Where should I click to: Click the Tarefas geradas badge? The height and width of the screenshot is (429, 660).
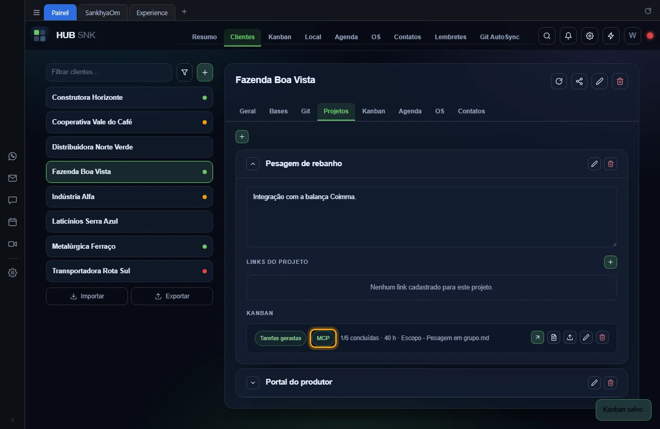tap(280, 338)
